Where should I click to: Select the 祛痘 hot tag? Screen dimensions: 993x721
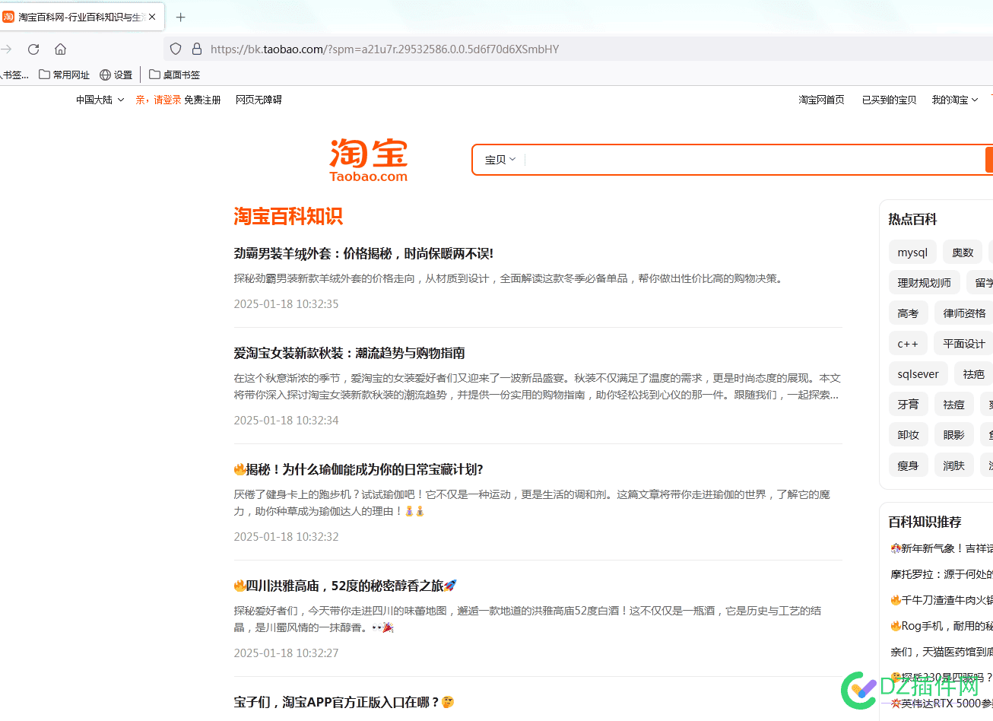coord(953,405)
